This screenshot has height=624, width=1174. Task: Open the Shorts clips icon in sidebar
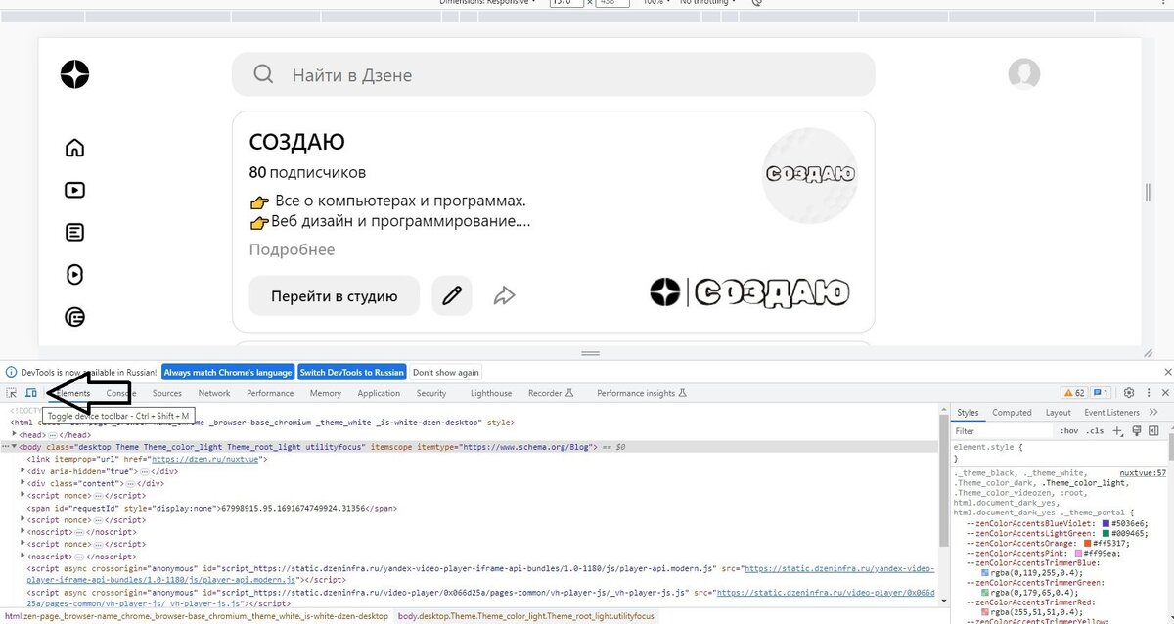[x=74, y=275]
